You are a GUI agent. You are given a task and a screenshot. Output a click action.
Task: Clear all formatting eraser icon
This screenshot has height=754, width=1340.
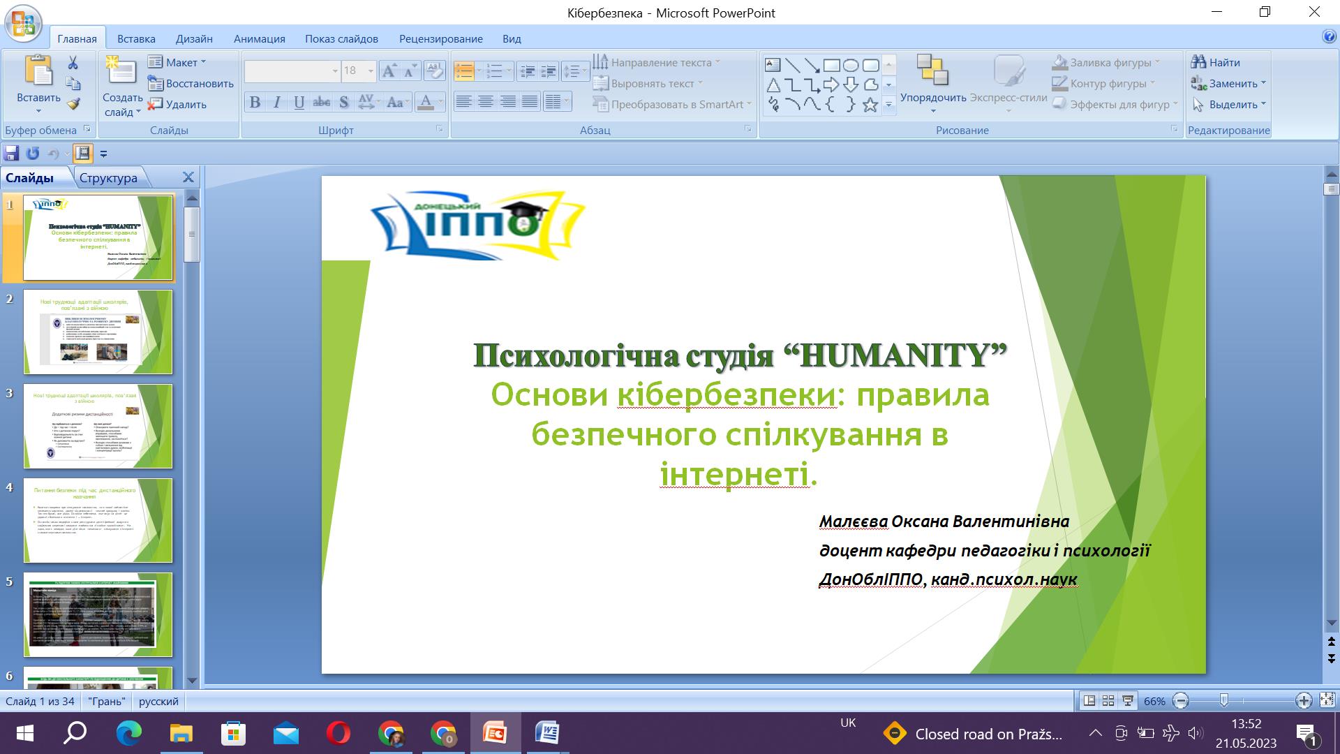pos(435,70)
